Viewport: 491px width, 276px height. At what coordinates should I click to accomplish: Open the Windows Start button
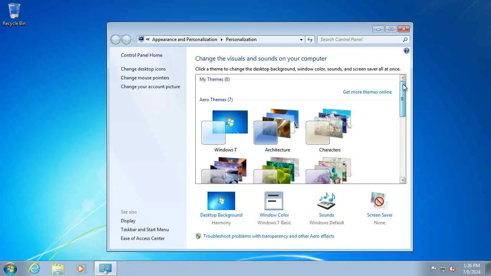[x=10, y=268]
